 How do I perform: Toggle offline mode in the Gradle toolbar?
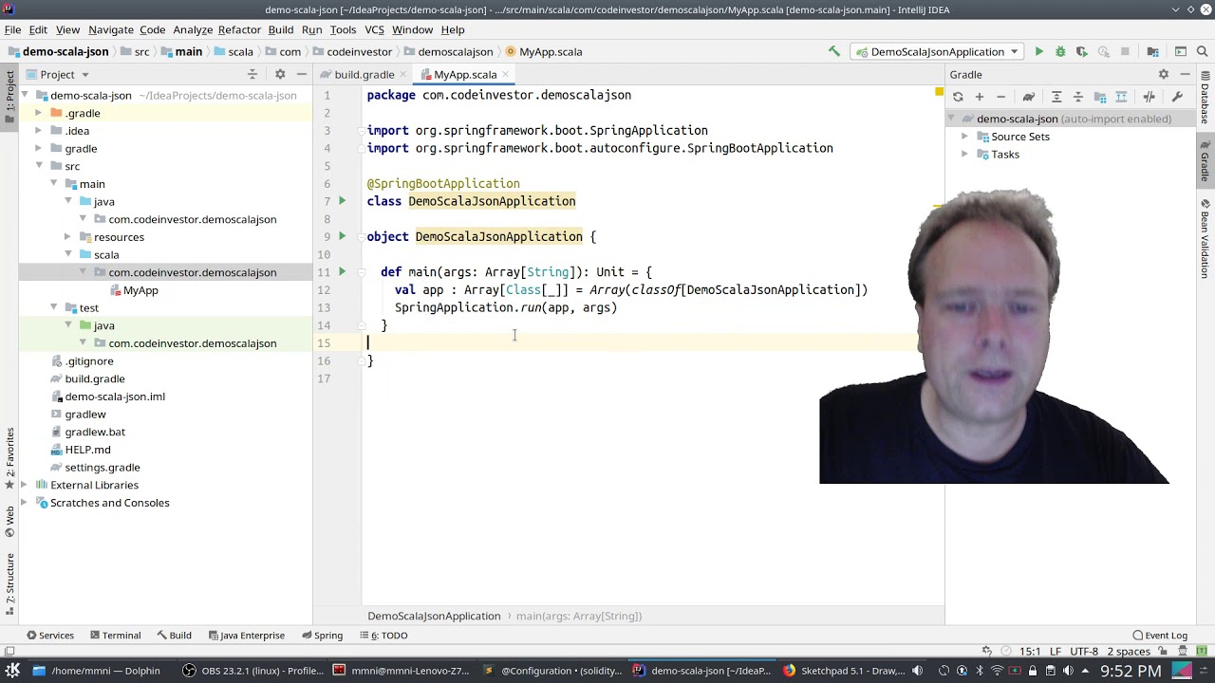pyautogui.click(x=1150, y=97)
